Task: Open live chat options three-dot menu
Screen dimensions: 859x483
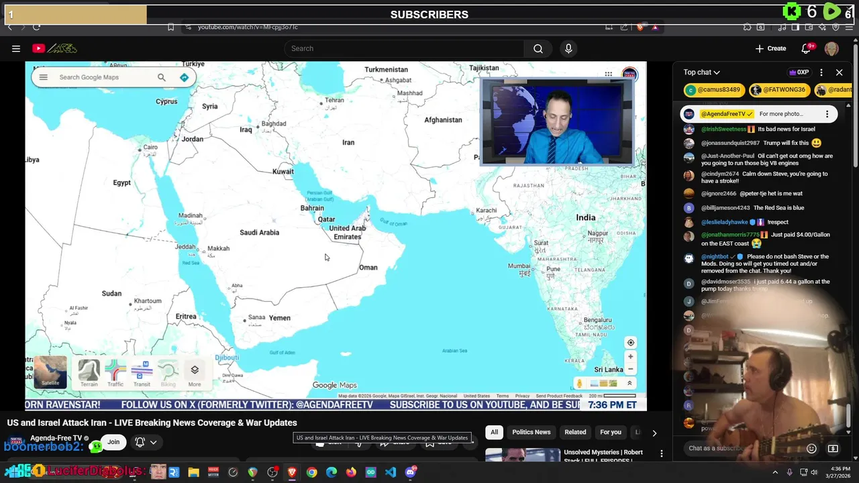Action: (x=821, y=72)
